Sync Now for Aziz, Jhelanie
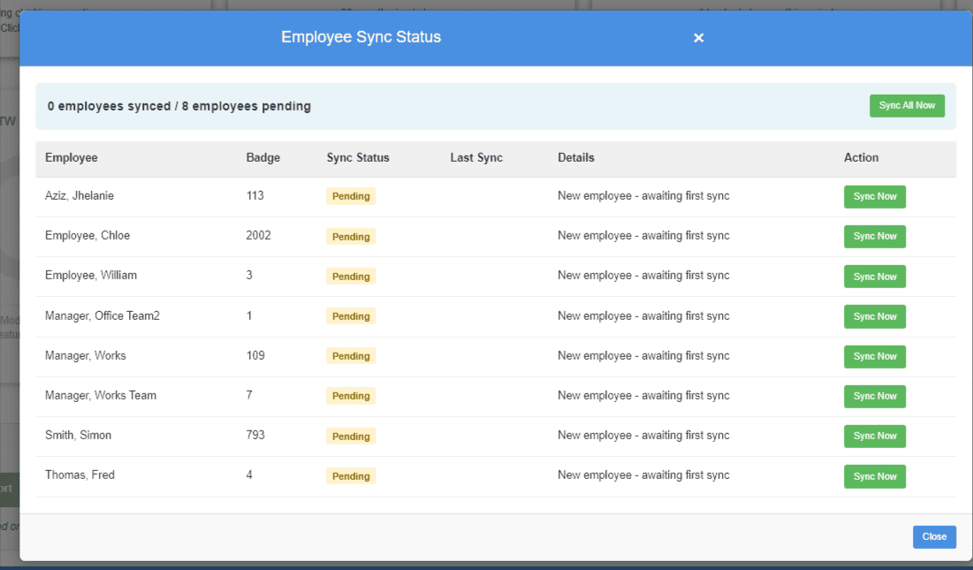The height and width of the screenshot is (570, 973). click(x=874, y=196)
